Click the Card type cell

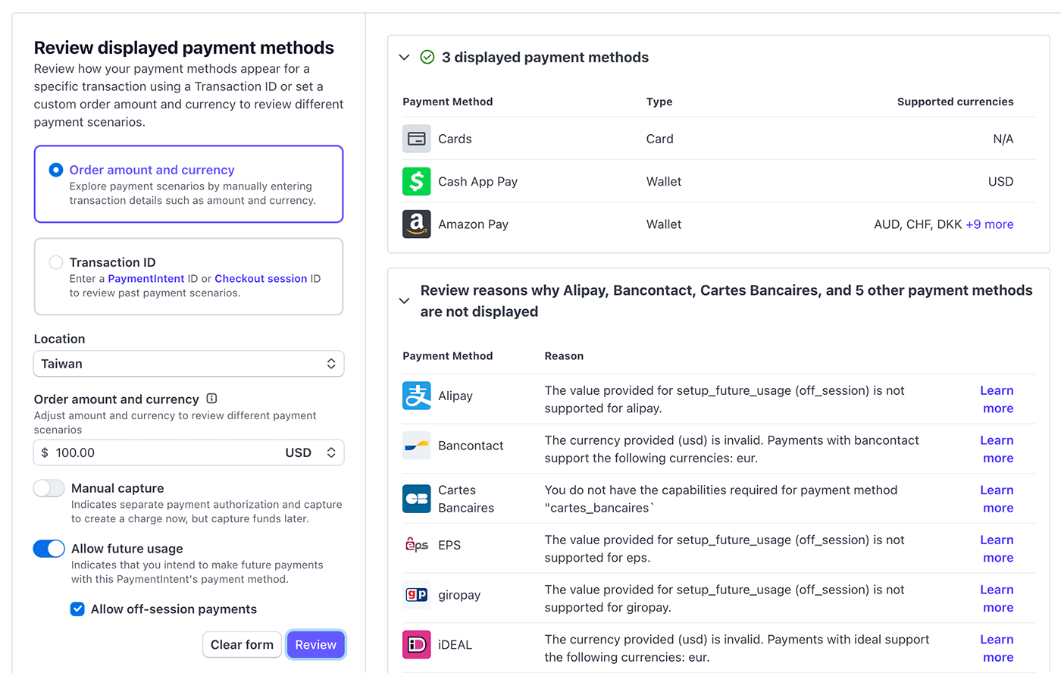click(660, 139)
